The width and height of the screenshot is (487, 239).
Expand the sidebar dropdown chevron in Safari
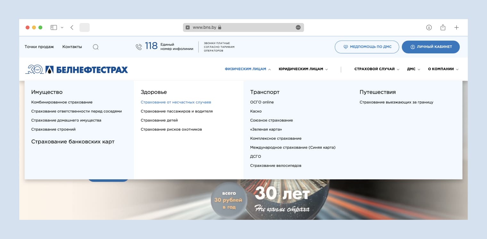coord(62,27)
